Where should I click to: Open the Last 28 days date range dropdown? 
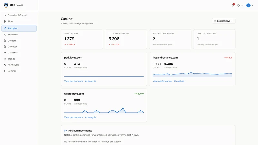pos(223,21)
